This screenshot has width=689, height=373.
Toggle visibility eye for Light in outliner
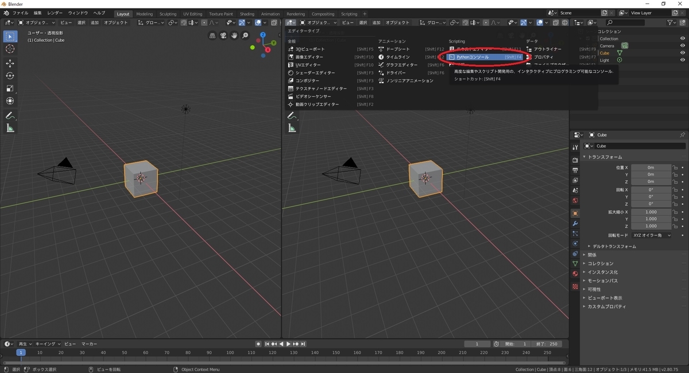pos(683,60)
